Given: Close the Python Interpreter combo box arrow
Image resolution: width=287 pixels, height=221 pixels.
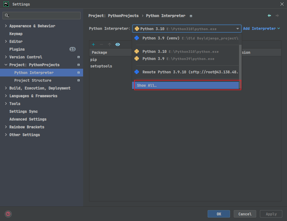Looking at the screenshot, I should tap(238, 29).
